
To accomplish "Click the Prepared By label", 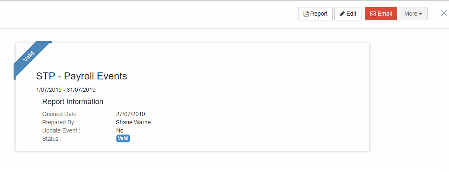I will click(60, 122).
